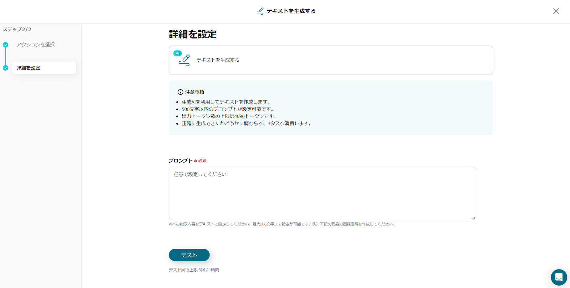Run the テスト button

pyautogui.click(x=189, y=255)
